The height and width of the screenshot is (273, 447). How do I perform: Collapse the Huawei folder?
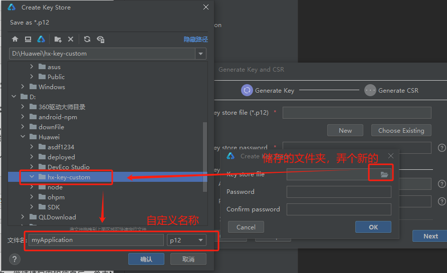coord(23,137)
